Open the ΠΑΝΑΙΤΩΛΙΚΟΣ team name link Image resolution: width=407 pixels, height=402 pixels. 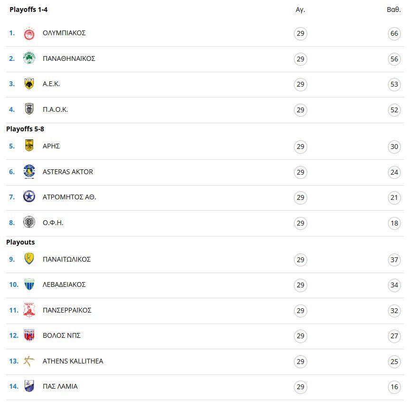[x=66, y=259]
